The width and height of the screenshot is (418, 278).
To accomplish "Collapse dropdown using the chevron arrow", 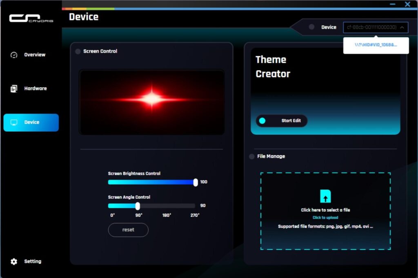I will tap(402, 27).
